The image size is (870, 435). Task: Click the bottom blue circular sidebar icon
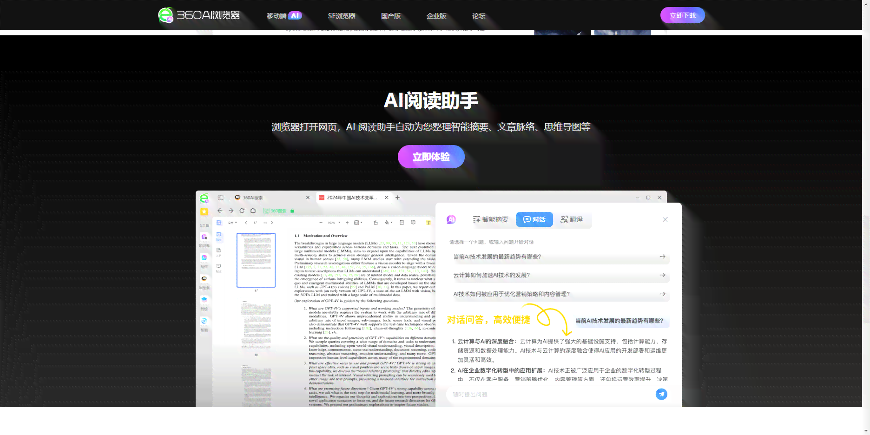coord(204,321)
